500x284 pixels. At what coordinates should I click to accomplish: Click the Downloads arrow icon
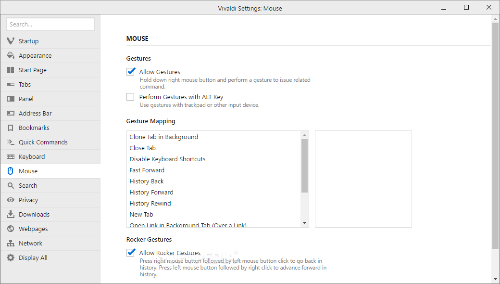(11, 214)
